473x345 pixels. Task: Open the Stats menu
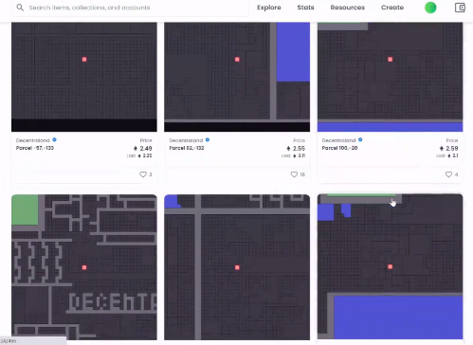(305, 8)
